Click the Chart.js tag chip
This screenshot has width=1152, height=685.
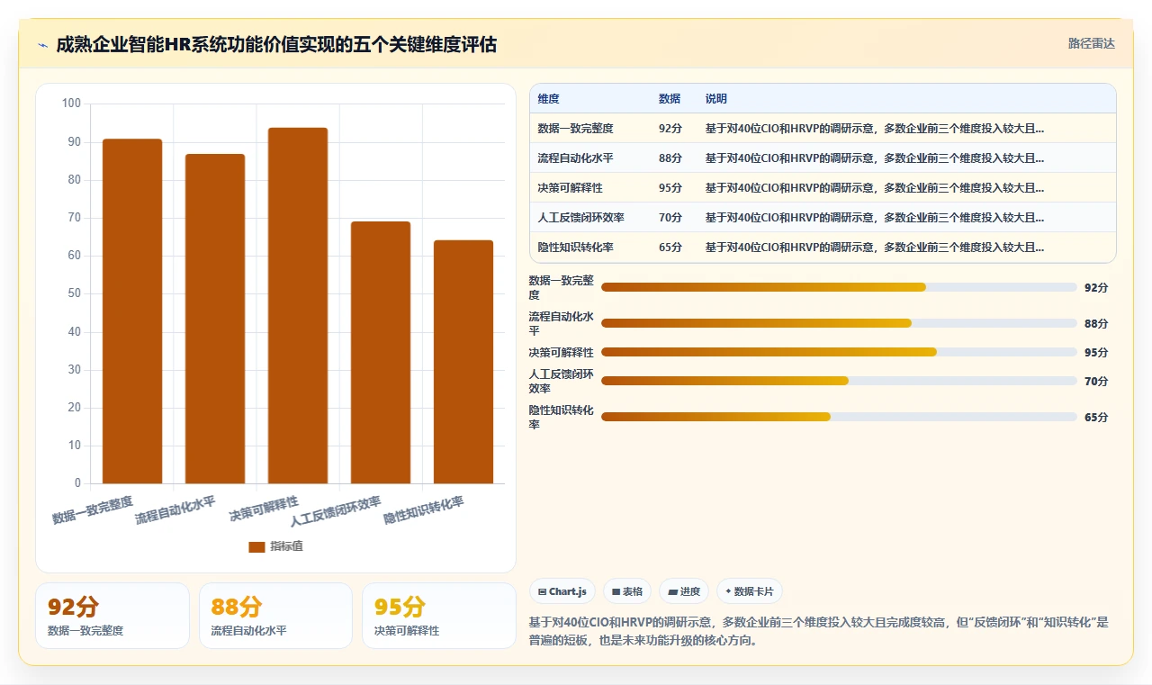pos(562,591)
